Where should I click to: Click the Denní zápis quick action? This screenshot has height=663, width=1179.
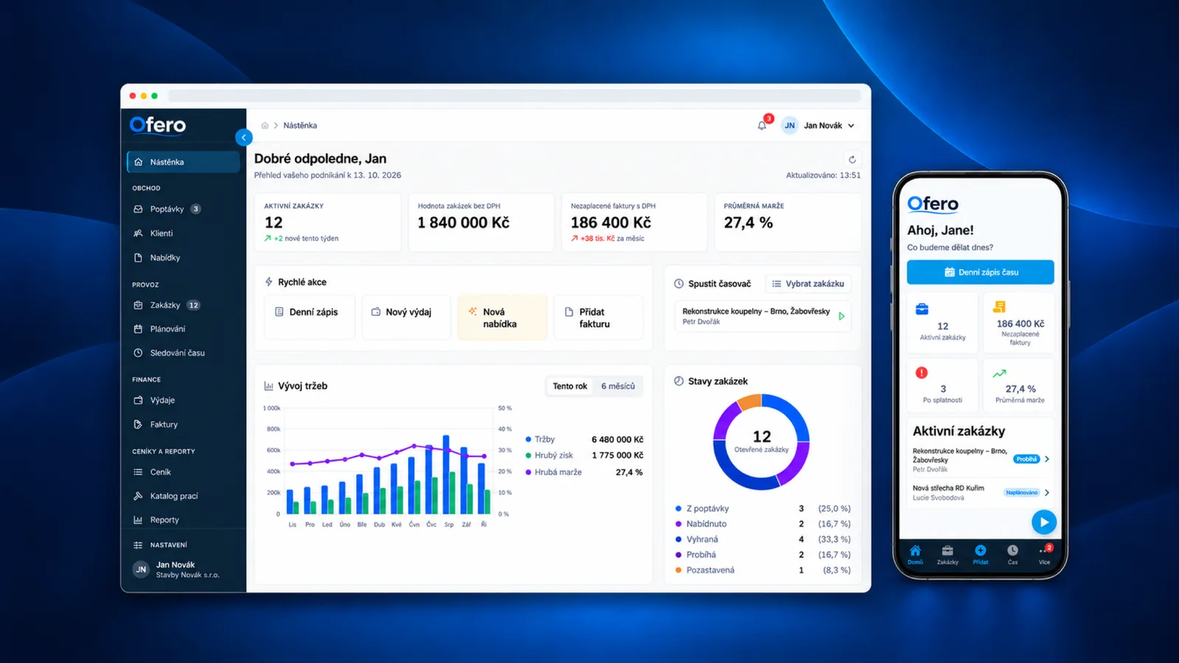point(309,318)
